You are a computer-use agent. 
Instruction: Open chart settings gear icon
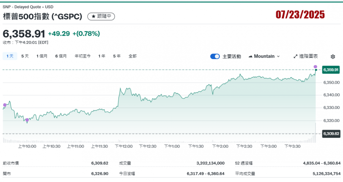tap(333, 57)
